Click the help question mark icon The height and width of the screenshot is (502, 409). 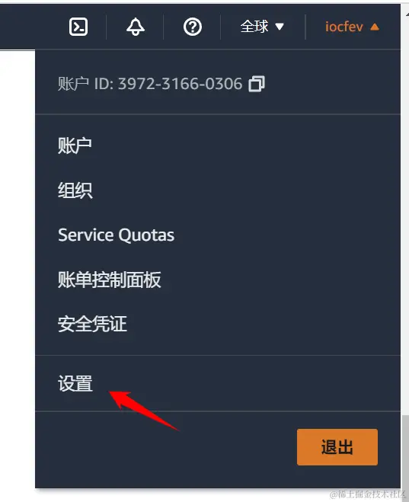pos(193,27)
